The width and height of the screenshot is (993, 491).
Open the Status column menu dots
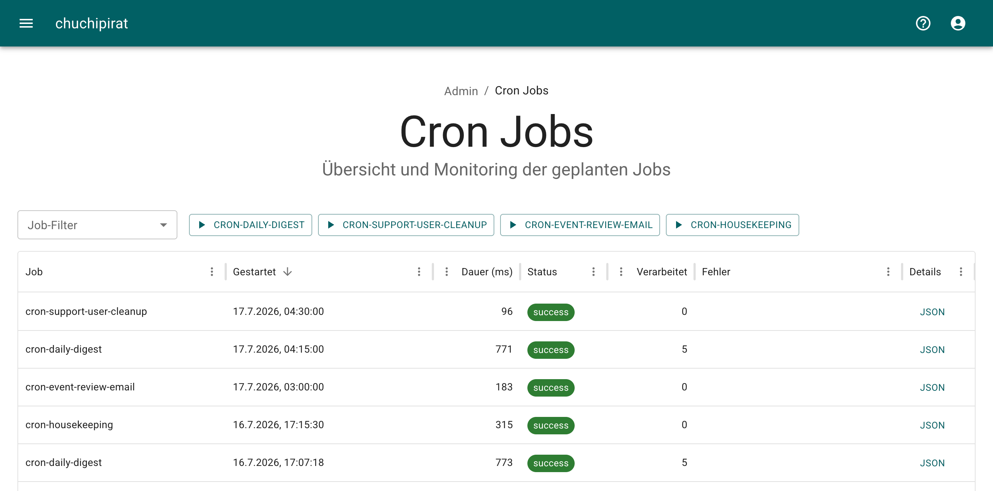pyautogui.click(x=594, y=272)
